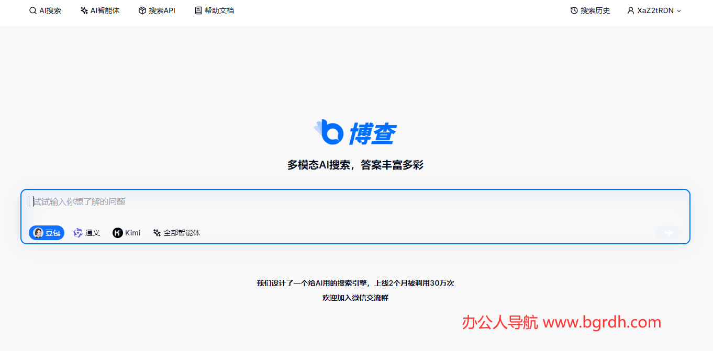The height and width of the screenshot is (351, 713).
Task: Open the 全部智能体 selector
Action: pos(176,232)
